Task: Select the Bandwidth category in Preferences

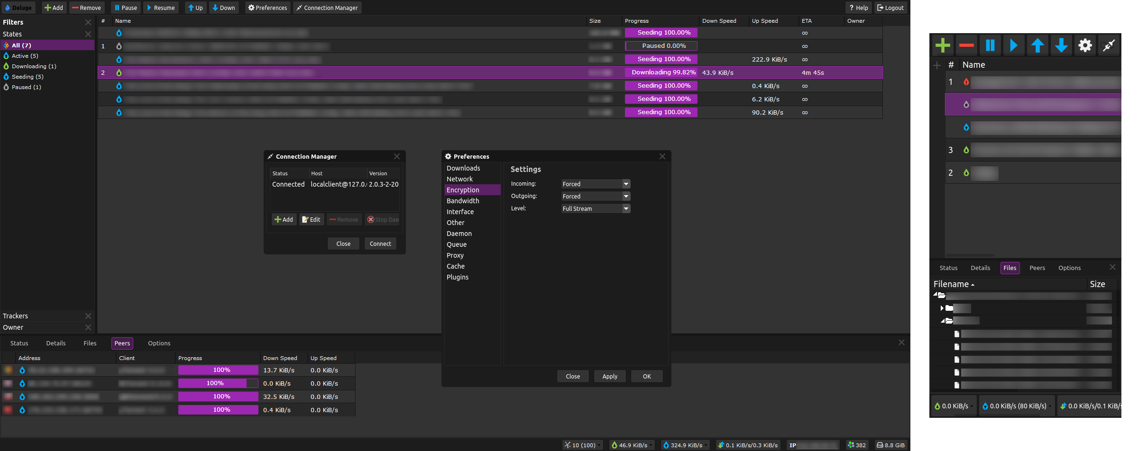Action: (472, 201)
